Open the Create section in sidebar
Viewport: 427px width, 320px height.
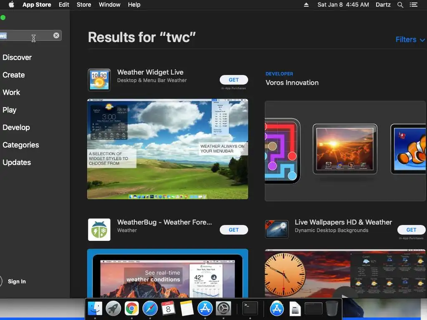[x=14, y=75]
